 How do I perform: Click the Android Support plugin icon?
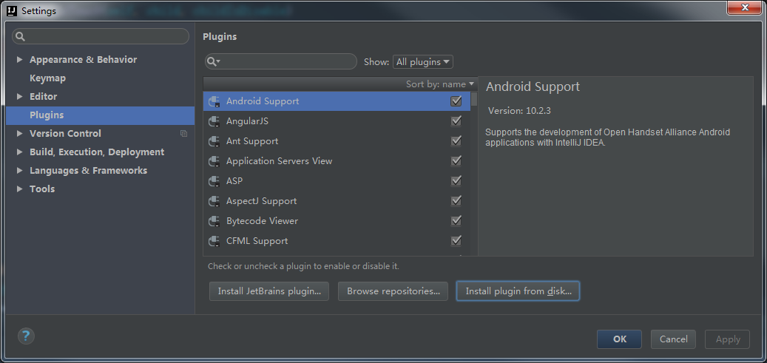click(x=214, y=101)
